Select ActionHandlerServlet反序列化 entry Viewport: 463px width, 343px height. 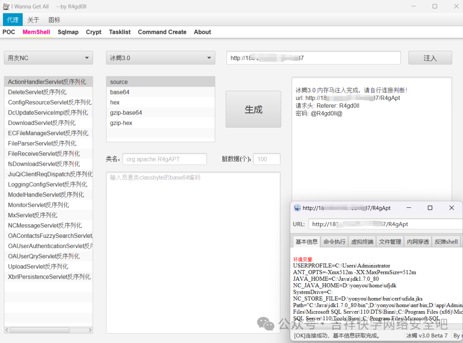pos(48,82)
